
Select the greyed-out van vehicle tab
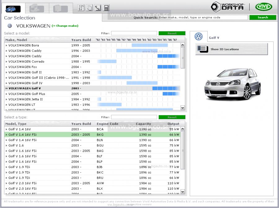(x=61, y=9)
